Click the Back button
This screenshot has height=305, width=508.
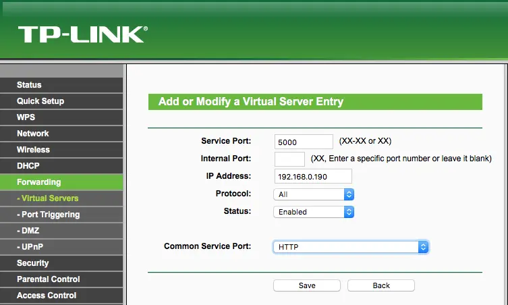(x=381, y=285)
